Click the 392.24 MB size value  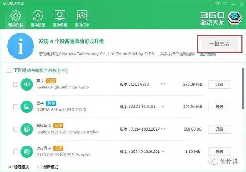(x=193, y=107)
